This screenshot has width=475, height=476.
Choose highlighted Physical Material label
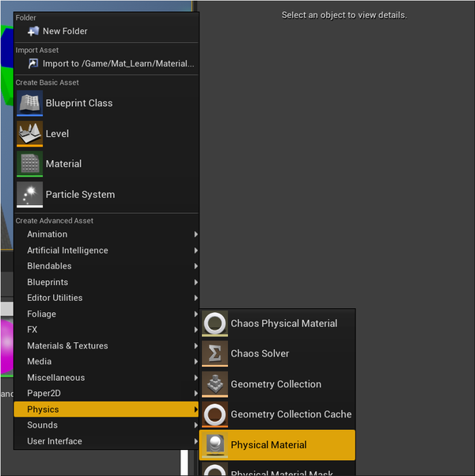tap(268, 445)
